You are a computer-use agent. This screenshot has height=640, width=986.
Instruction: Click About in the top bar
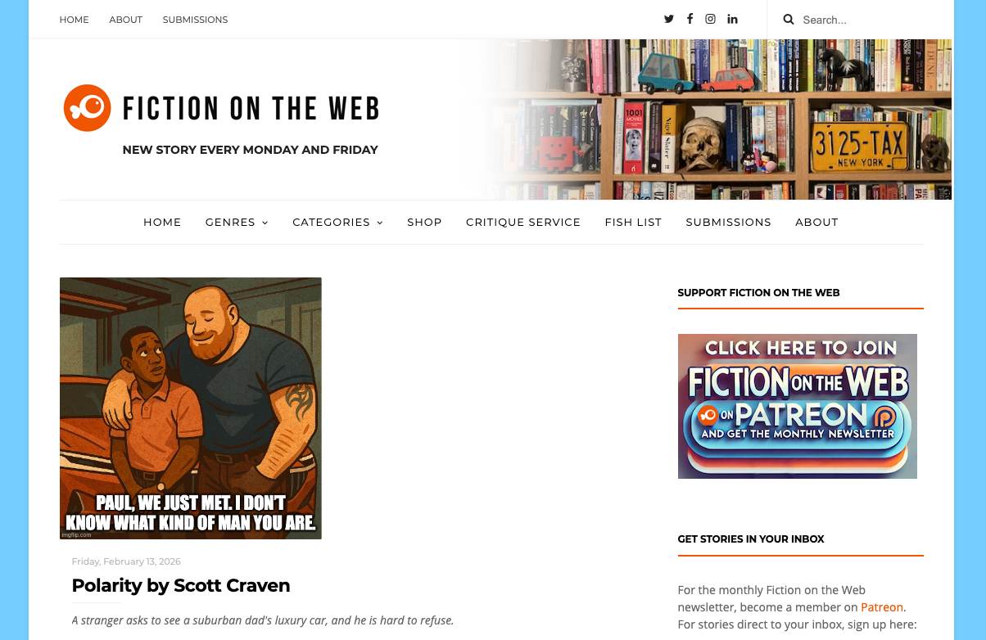coord(125,20)
